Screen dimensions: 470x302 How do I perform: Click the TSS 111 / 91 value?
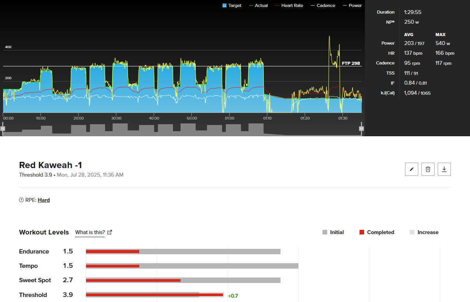pos(412,73)
